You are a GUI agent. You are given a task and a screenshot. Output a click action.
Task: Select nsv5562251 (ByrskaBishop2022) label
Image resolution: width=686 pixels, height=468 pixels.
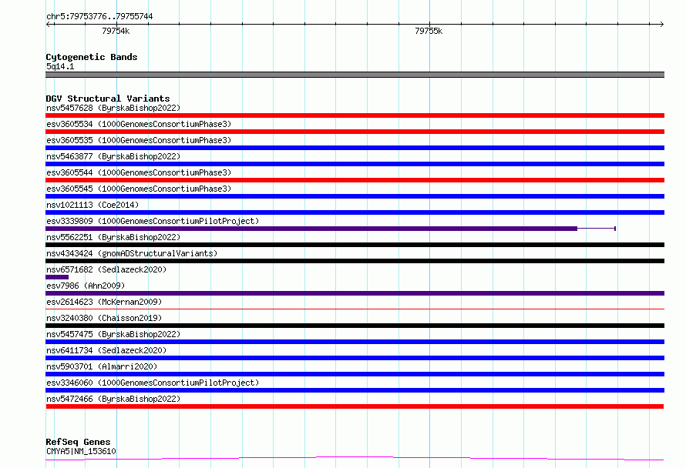pyautogui.click(x=113, y=237)
